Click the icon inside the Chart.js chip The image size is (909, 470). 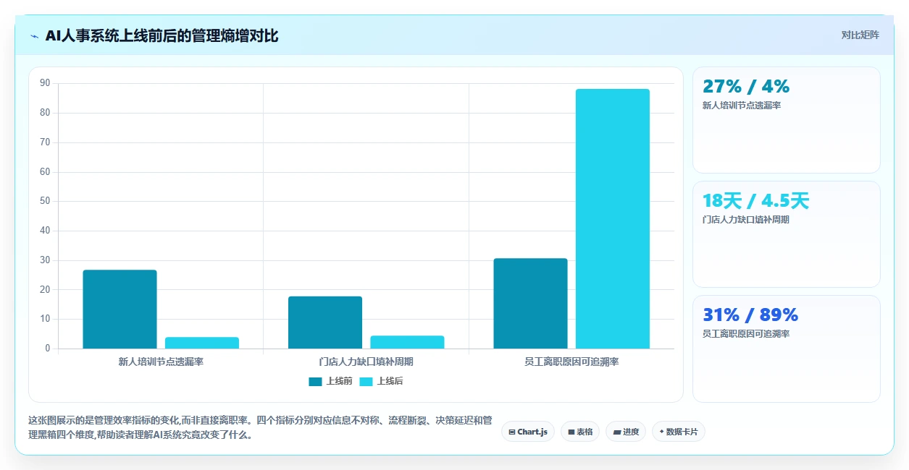[512, 432]
